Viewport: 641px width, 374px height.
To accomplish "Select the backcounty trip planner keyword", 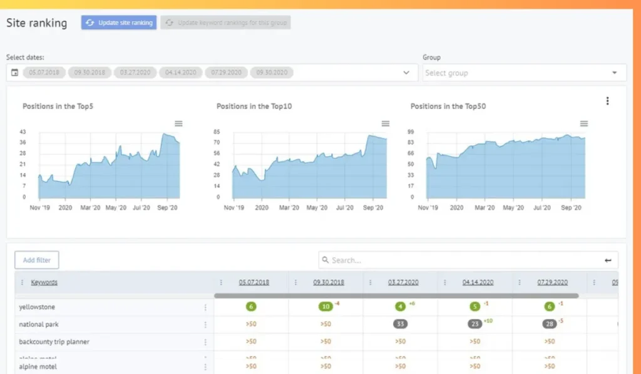I will point(54,341).
